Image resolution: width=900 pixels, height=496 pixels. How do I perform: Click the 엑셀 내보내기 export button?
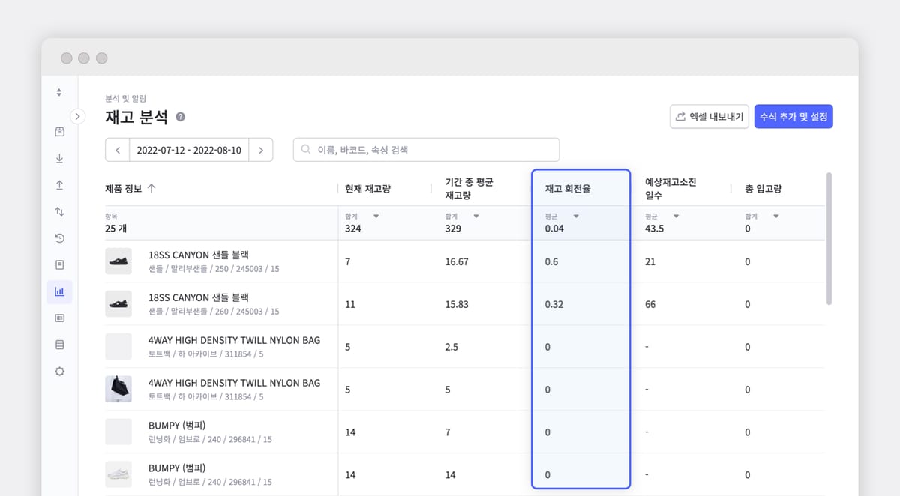click(709, 117)
